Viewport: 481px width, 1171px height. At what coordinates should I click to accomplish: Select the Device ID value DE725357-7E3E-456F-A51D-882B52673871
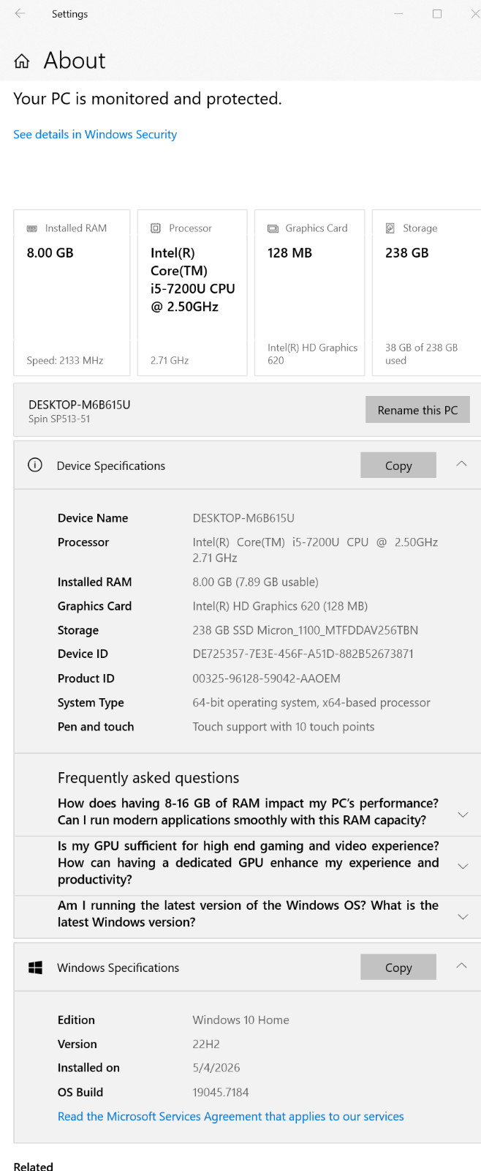click(x=303, y=654)
